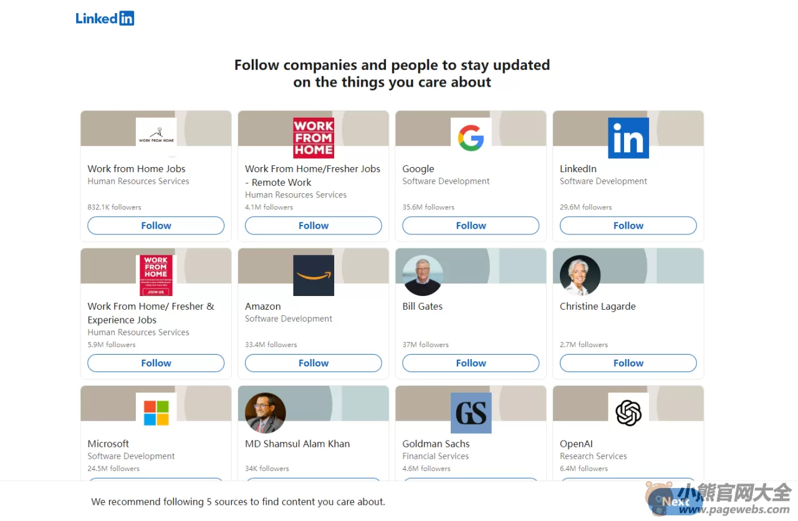Click the Microsoft four-color logo
798x521 pixels.
[x=156, y=413]
